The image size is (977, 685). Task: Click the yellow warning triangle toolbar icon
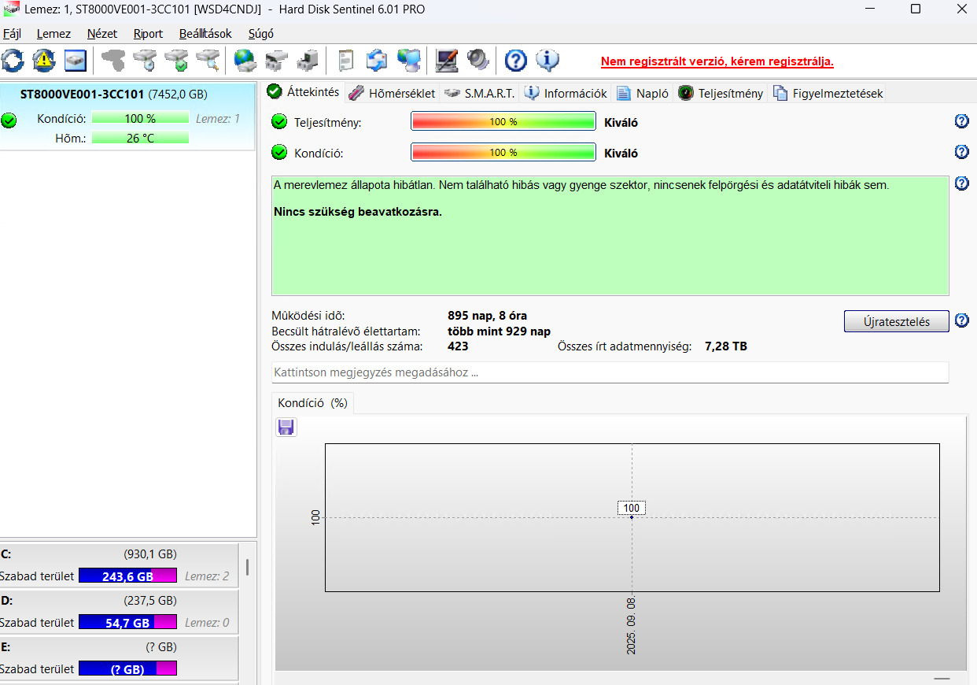(44, 60)
